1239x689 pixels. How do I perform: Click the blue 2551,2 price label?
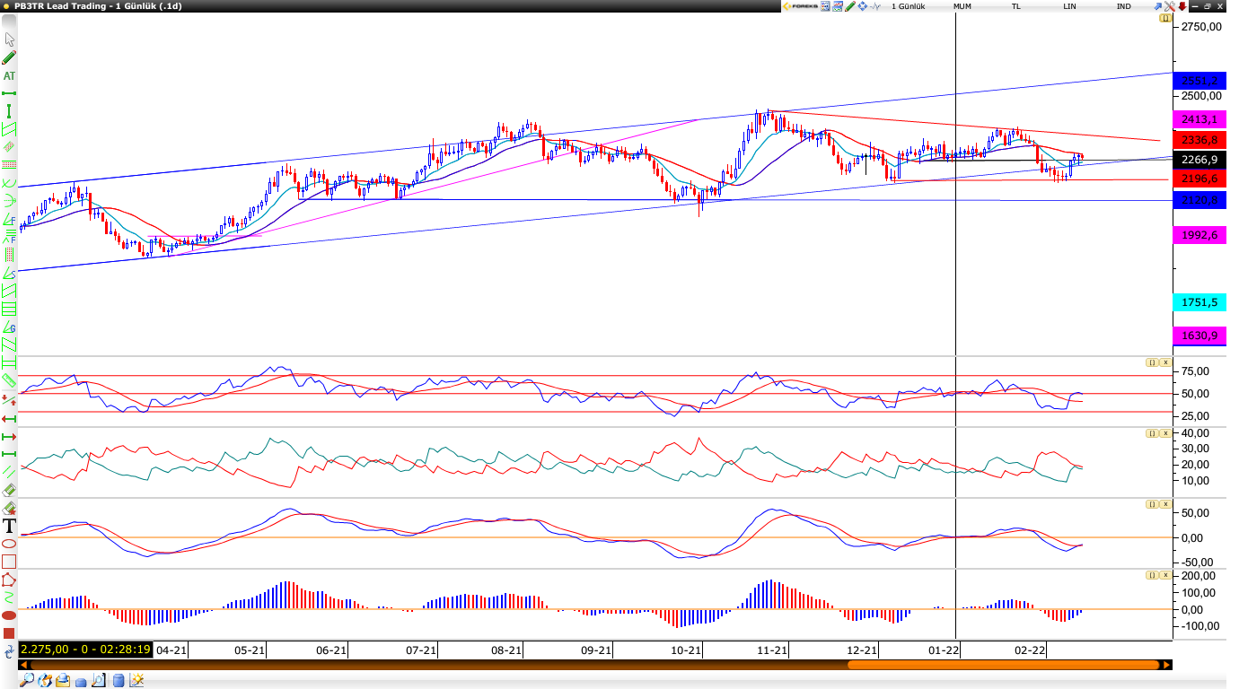click(1199, 80)
